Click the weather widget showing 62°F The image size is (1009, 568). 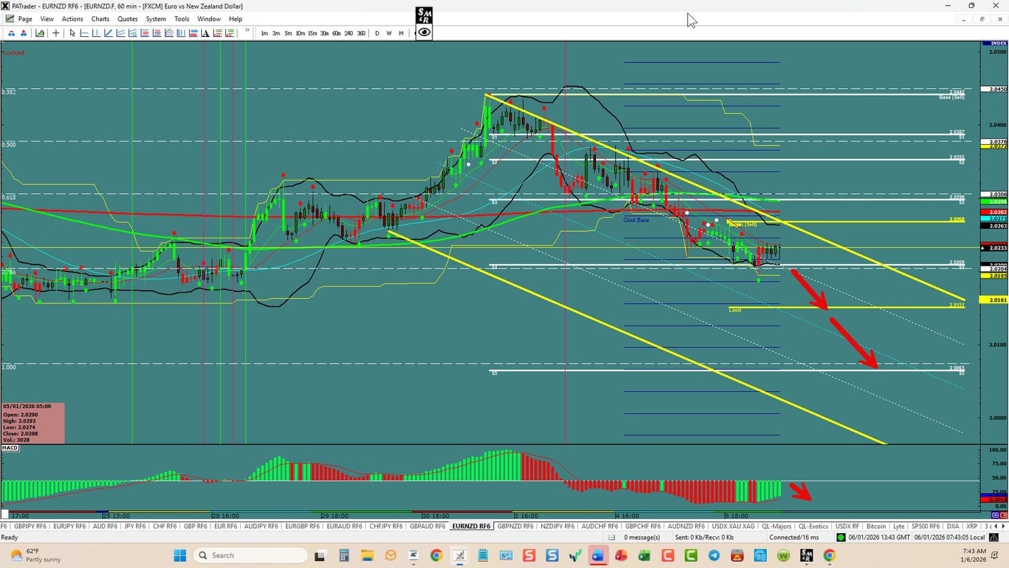pyautogui.click(x=37, y=555)
